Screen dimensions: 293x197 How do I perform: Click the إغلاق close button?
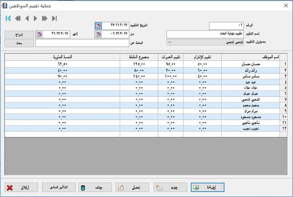click(x=21, y=187)
